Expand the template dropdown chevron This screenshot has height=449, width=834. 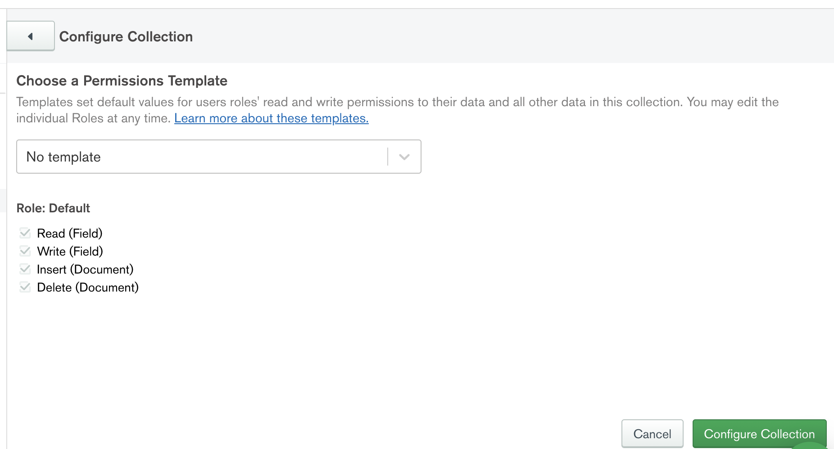(404, 157)
